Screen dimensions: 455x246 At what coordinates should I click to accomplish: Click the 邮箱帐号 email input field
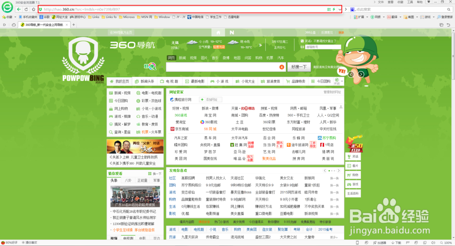(323, 47)
